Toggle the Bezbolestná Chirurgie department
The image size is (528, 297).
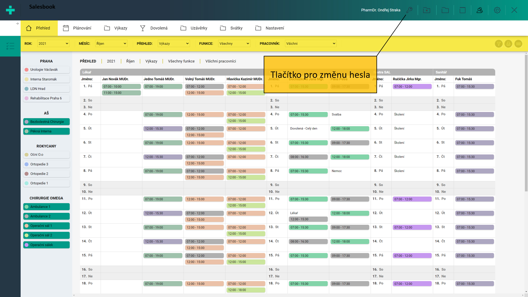[x=46, y=122]
